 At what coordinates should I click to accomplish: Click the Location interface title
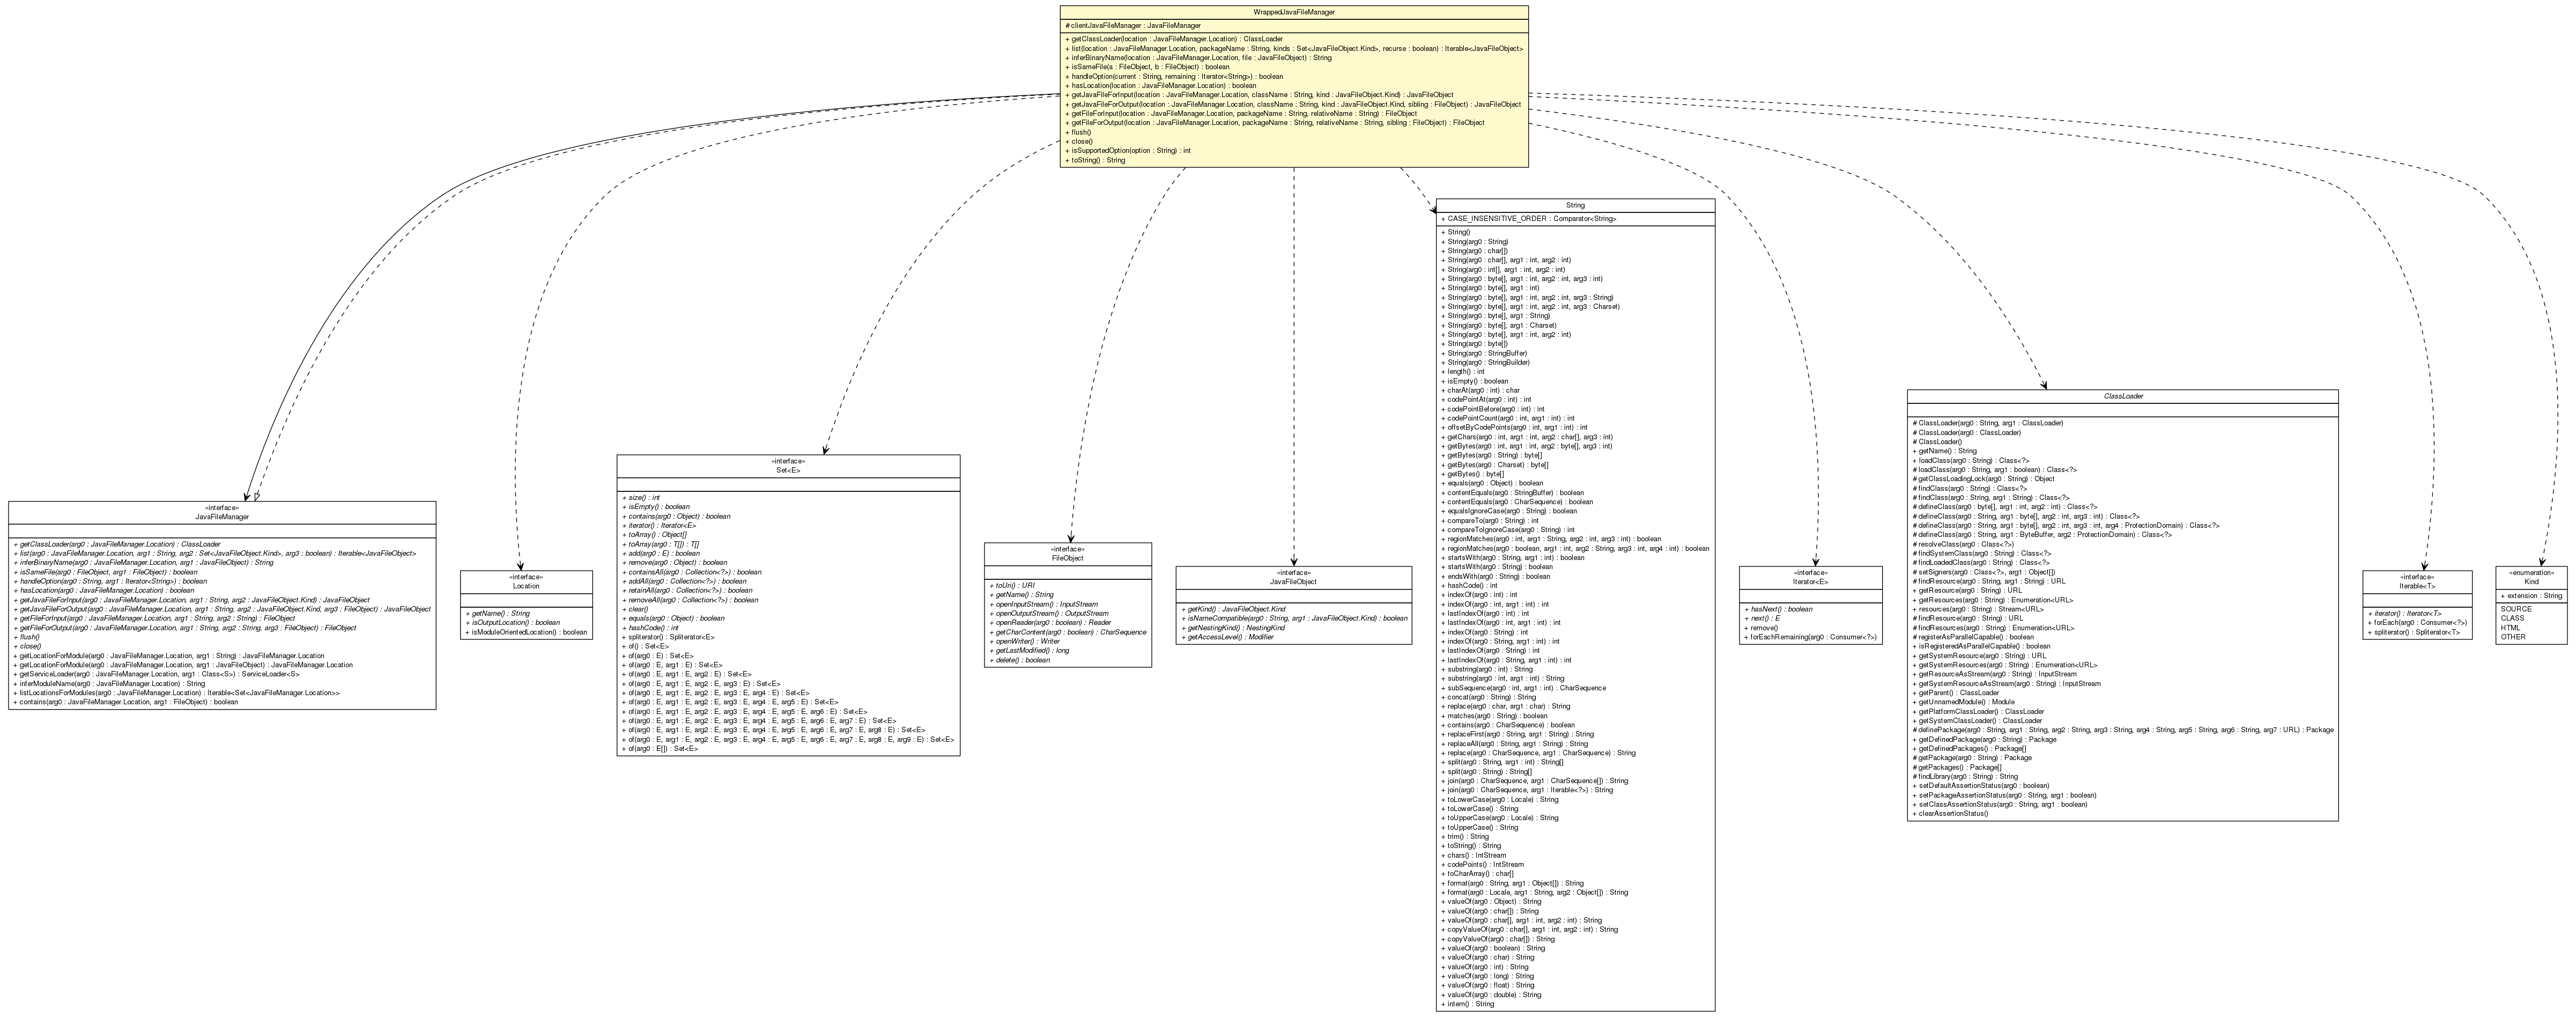(526, 586)
